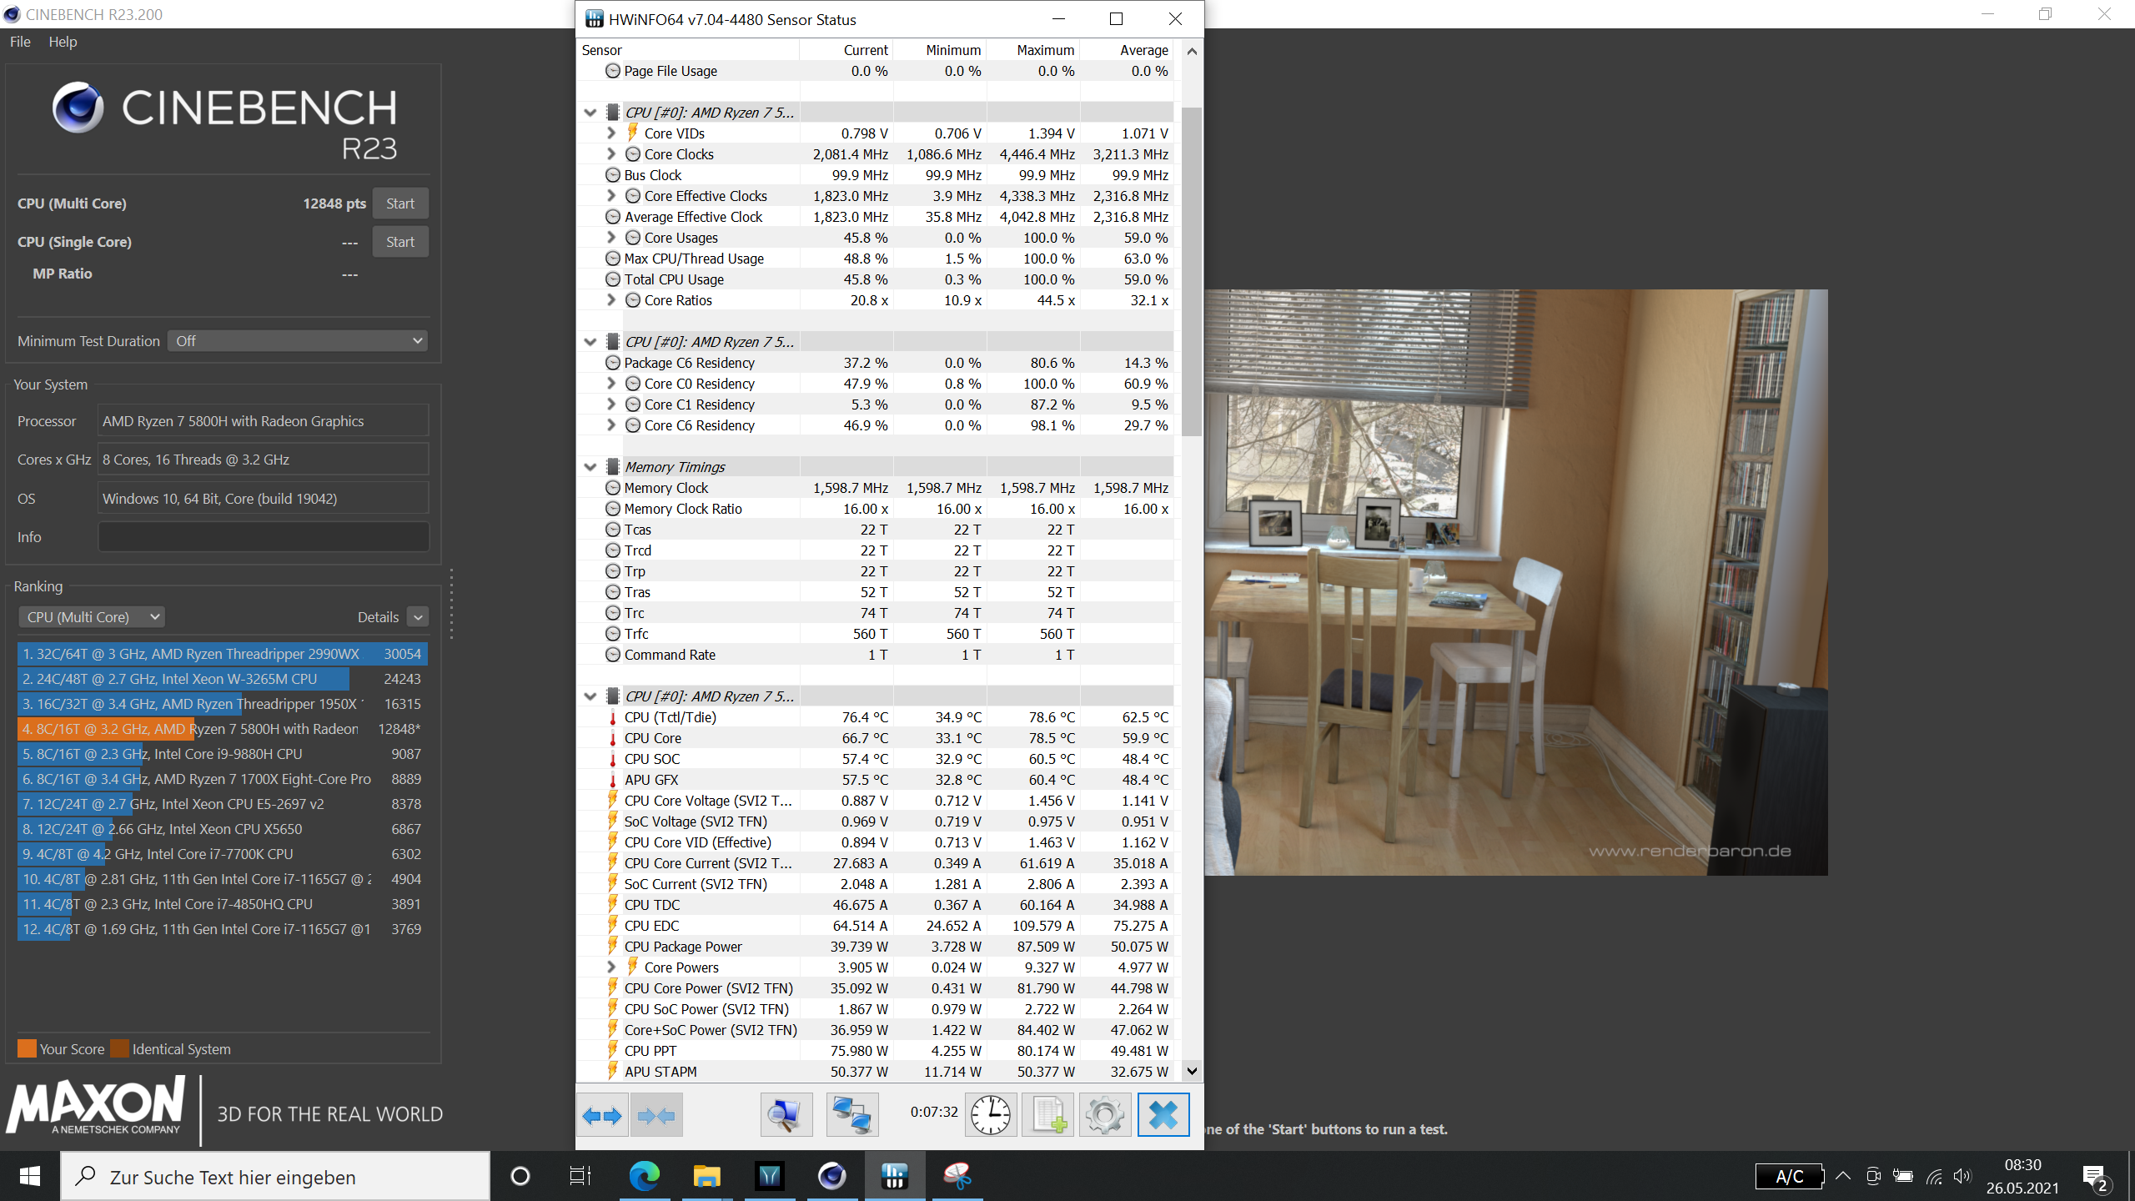Collapse the Memory Timings sensor group
The image size is (2135, 1201).
coord(590,467)
